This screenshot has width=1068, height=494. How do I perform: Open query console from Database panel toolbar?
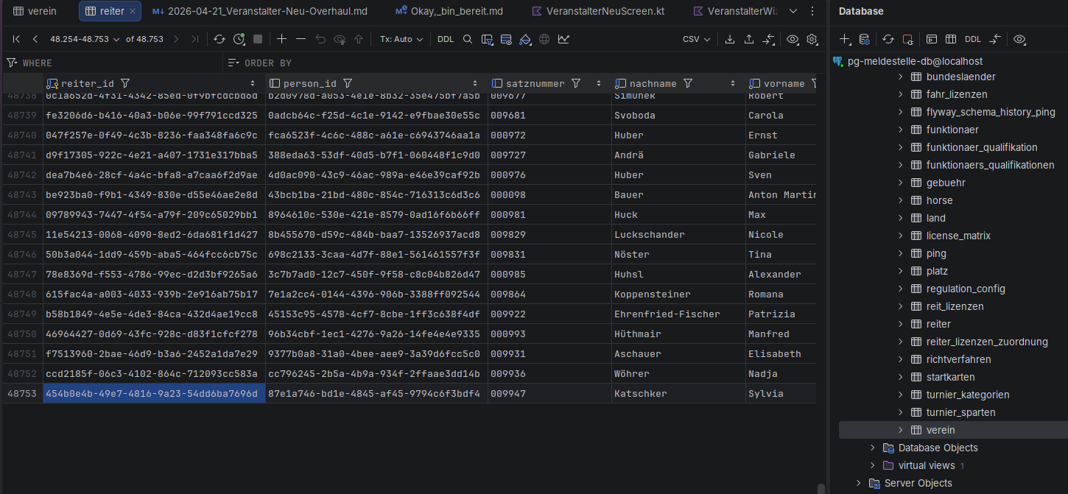(x=932, y=39)
